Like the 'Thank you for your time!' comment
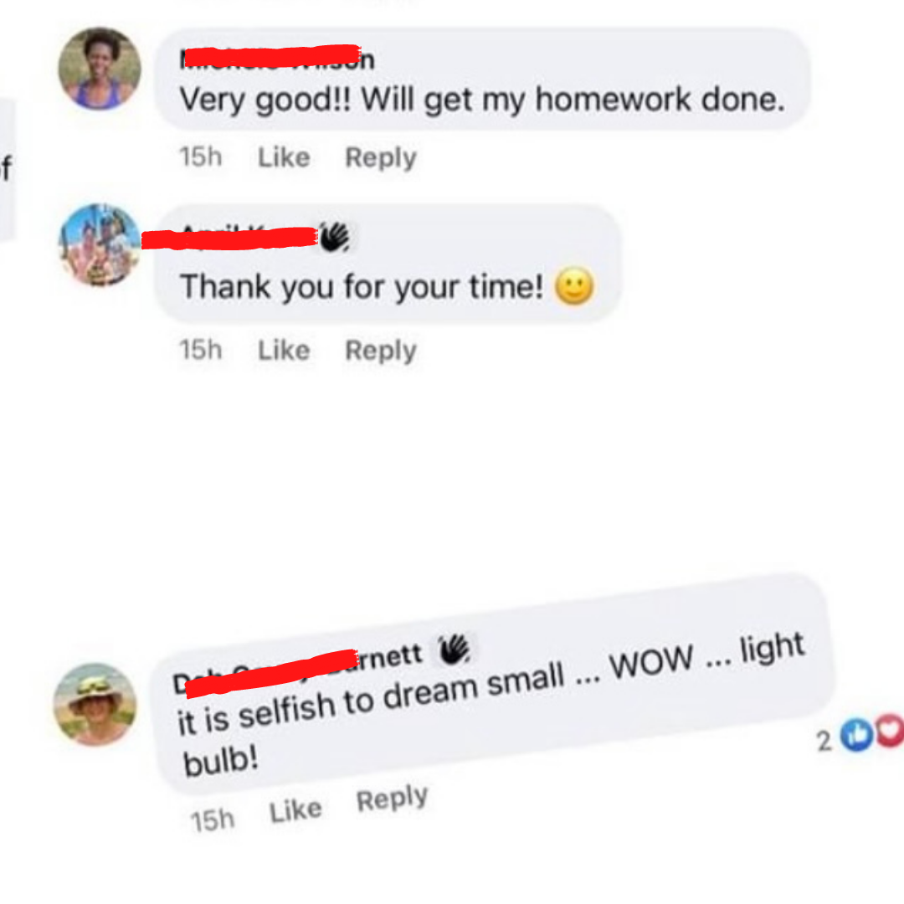 point(284,350)
